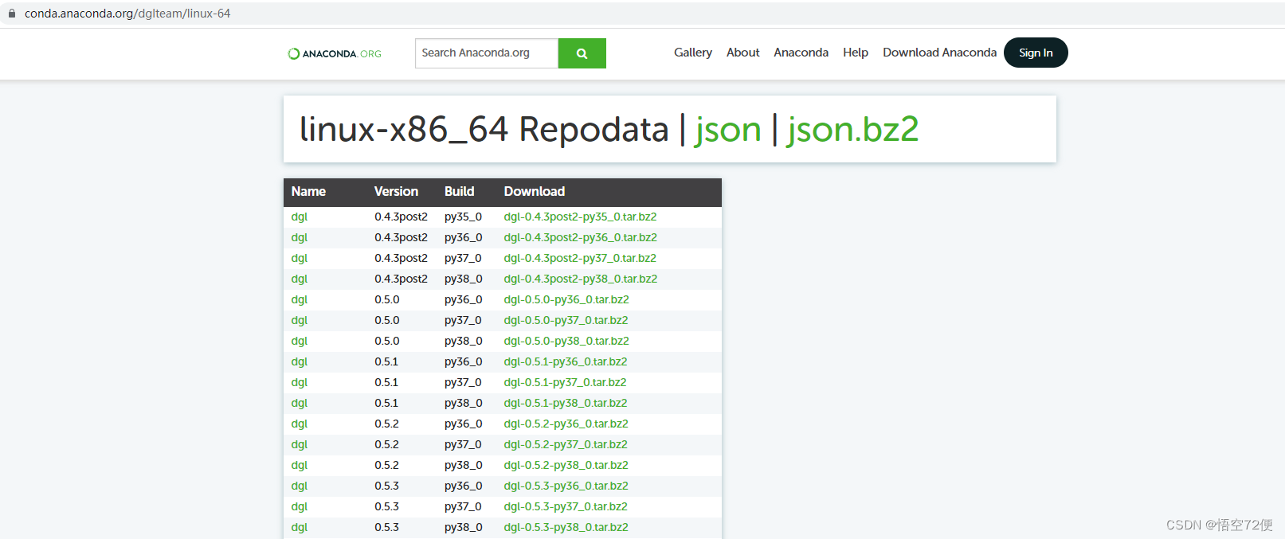Click the Build column header
Image resolution: width=1285 pixels, height=539 pixels.
(460, 191)
